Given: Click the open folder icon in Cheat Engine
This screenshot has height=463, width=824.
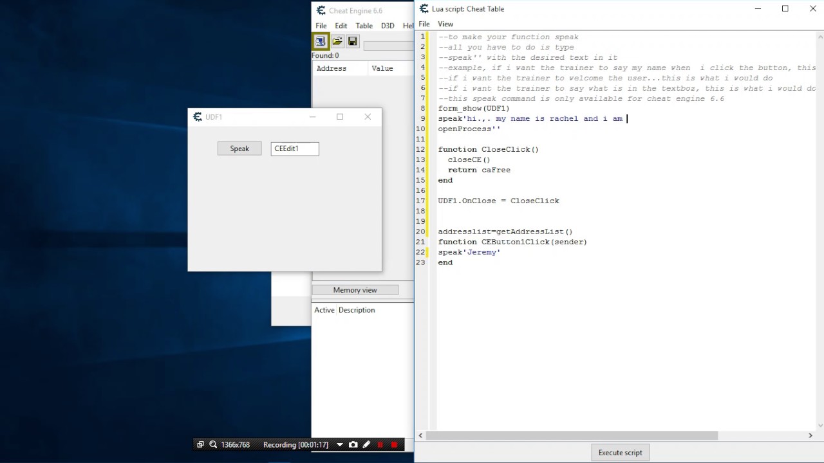Looking at the screenshot, I should (x=337, y=41).
